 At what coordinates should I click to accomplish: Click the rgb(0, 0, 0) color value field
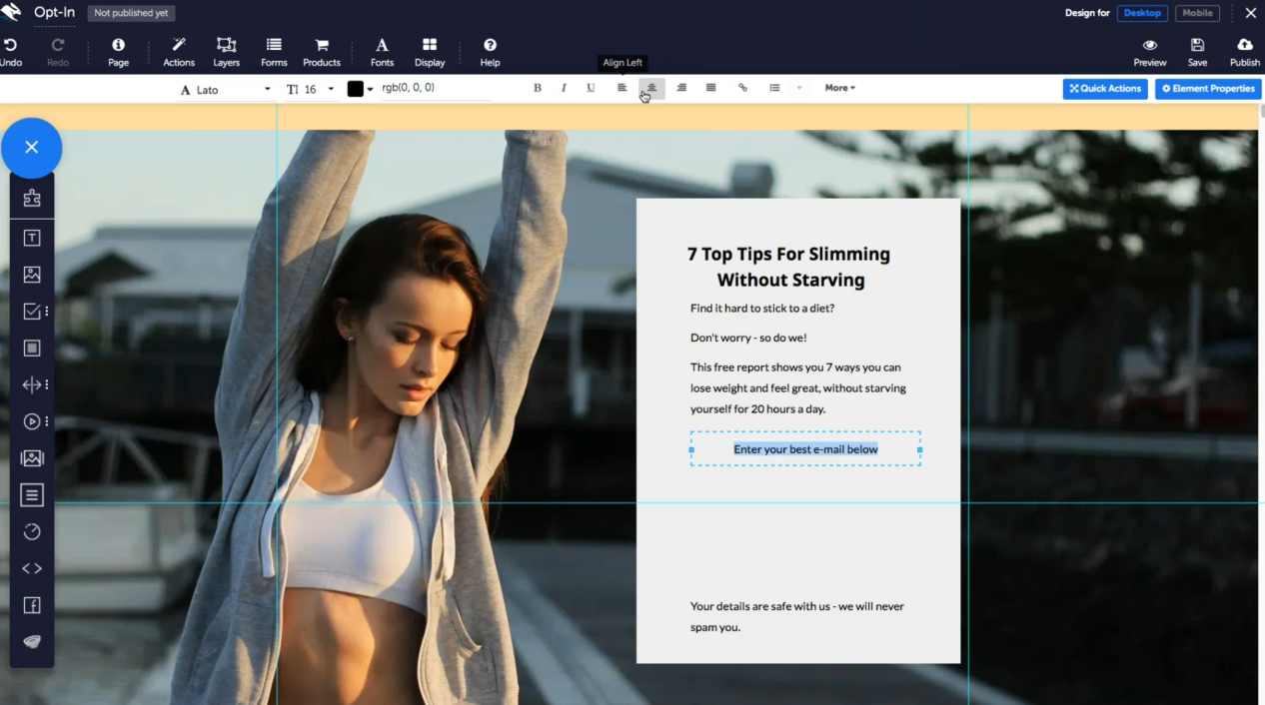coord(434,88)
